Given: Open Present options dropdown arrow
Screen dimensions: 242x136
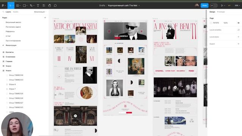Looking at the screenshot, I should 225,6.
